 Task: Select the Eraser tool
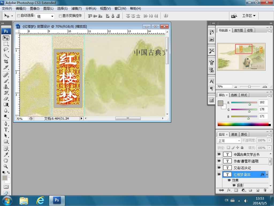click(6, 99)
